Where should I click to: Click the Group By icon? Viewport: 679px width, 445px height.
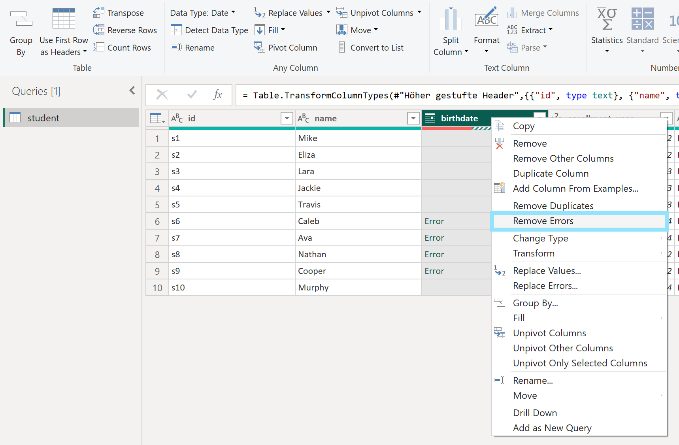coord(21,19)
